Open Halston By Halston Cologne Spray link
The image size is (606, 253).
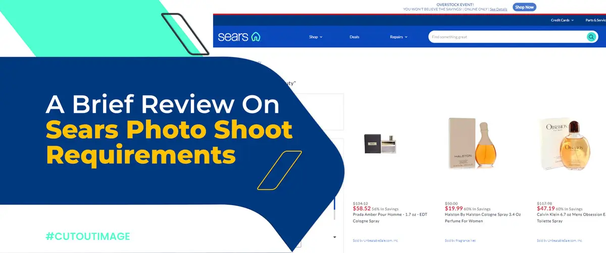pos(483,218)
